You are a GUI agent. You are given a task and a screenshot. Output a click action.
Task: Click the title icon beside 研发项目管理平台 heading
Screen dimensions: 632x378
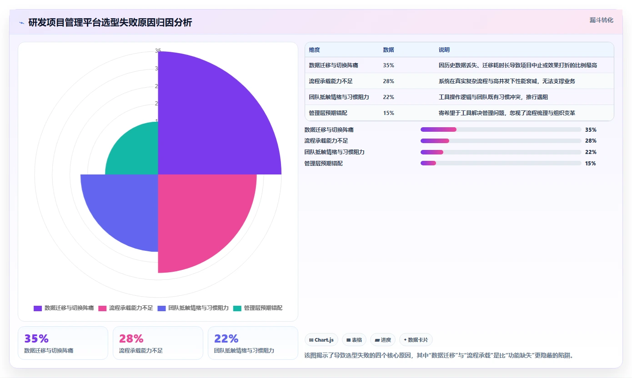point(21,23)
